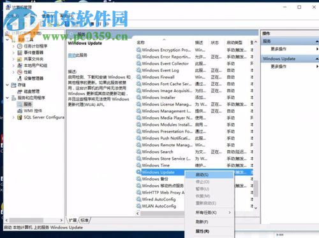
Task: Click the Shared Folders (共享文件夹) tree icon
Action: tap(20, 59)
